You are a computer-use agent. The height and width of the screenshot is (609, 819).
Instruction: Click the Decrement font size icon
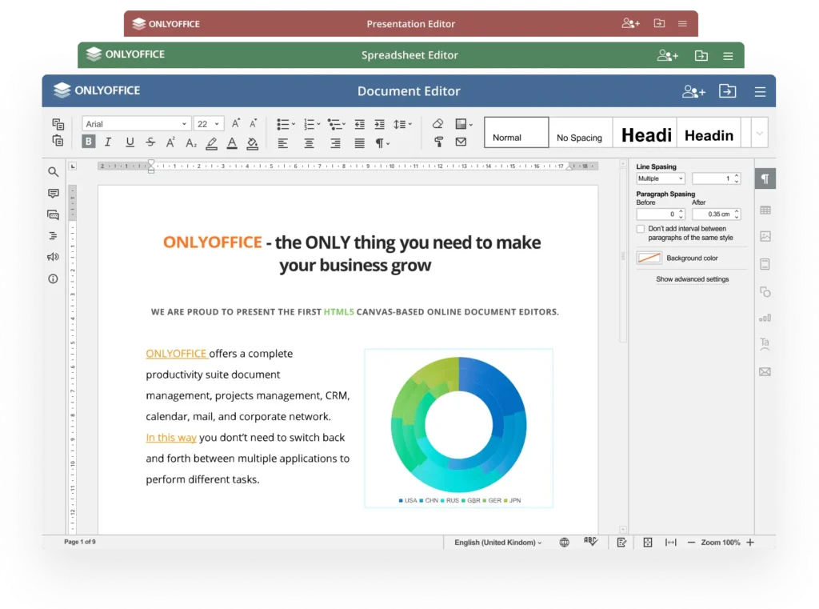coord(253,123)
